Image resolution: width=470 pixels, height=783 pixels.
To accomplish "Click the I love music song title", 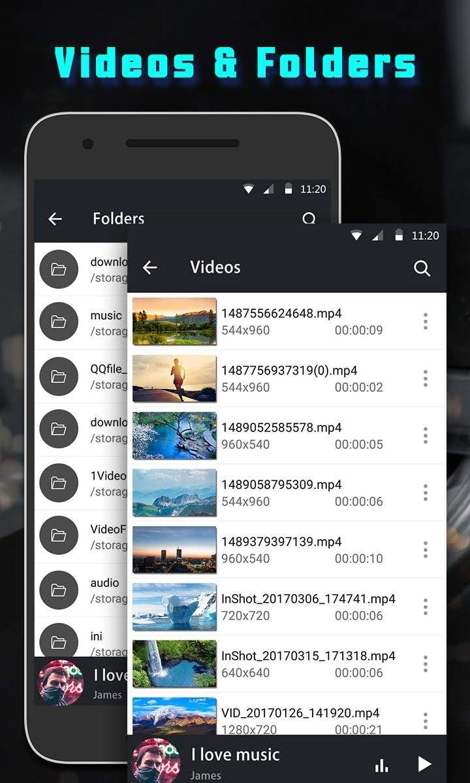I will click(x=236, y=754).
